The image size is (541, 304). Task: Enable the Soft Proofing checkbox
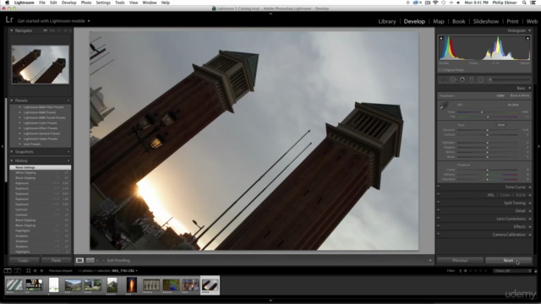coord(103,261)
